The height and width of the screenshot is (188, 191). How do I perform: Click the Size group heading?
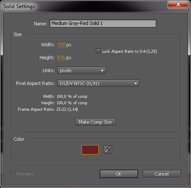[x=18, y=34]
